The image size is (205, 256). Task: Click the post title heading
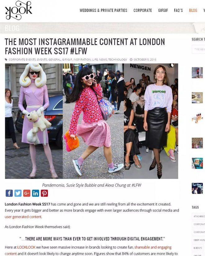85,46
